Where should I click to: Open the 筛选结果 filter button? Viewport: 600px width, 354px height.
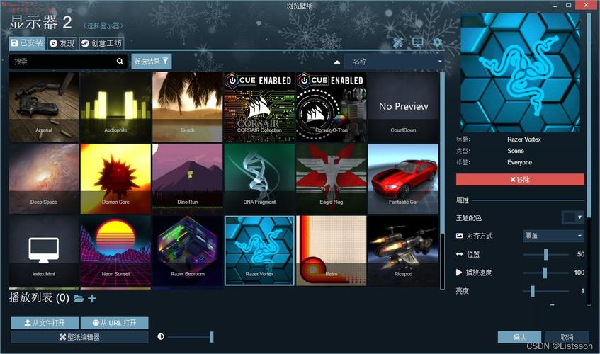[x=151, y=61]
